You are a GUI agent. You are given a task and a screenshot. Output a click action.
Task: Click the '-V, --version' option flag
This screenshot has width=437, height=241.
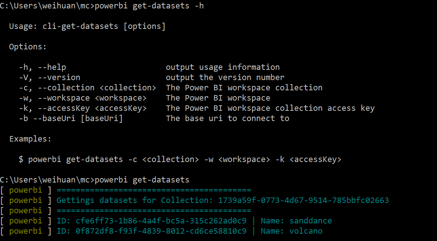pos(49,78)
